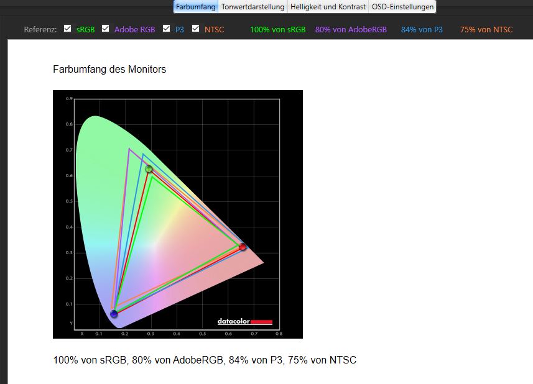Click the '100% von sRGB' result text
Viewport: 533px width, 384px height.
tap(278, 30)
